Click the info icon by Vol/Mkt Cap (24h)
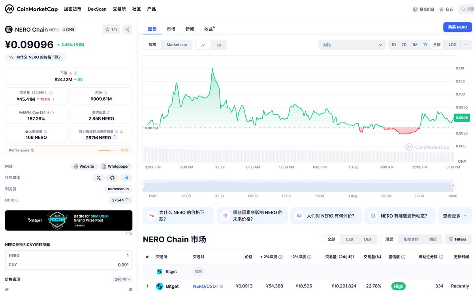 pyautogui.click(x=52, y=113)
